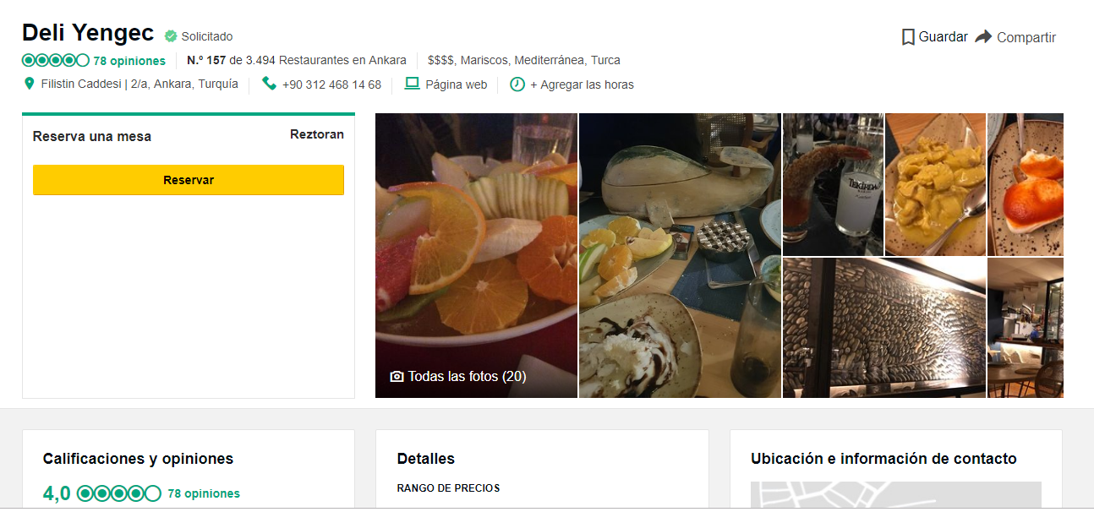1094x512 pixels.
Task: Click + Agregar las horas link
Action: click(x=582, y=84)
